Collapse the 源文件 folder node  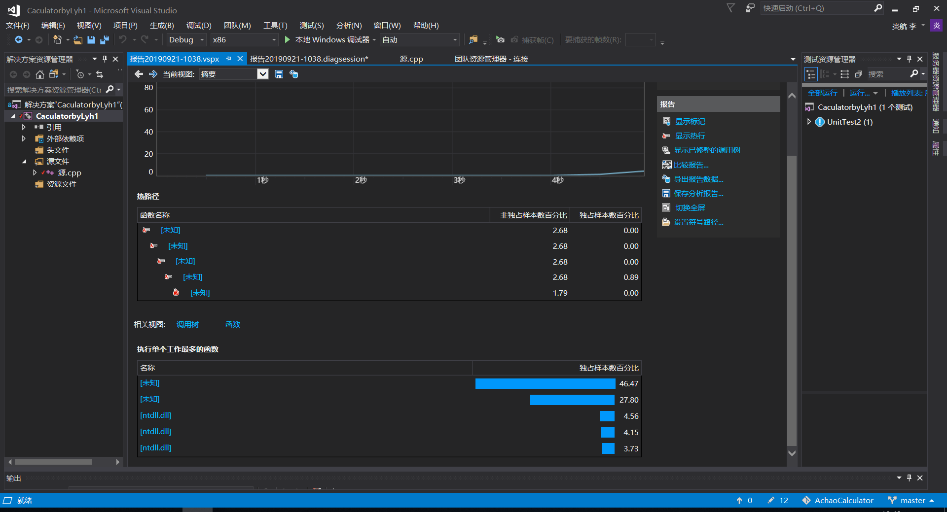click(24, 161)
